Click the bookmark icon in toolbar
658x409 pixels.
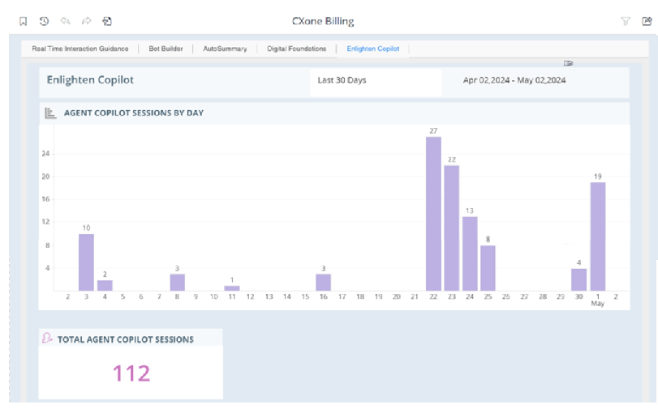[23, 21]
